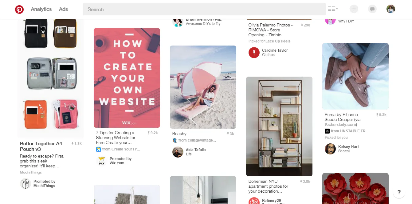Click the collagevintage source favicon
This screenshot has height=204, width=412.
(x=175, y=140)
